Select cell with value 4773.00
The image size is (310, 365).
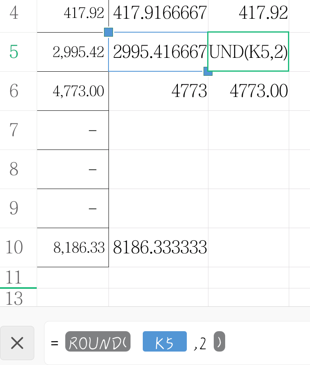click(249, 91)
